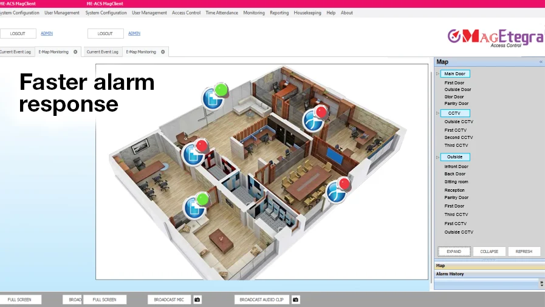The image size is (545, 307).
Task: Click the camera icon beside BROADCAST AUDIO CLIP
Action: [x=295, y=300]
